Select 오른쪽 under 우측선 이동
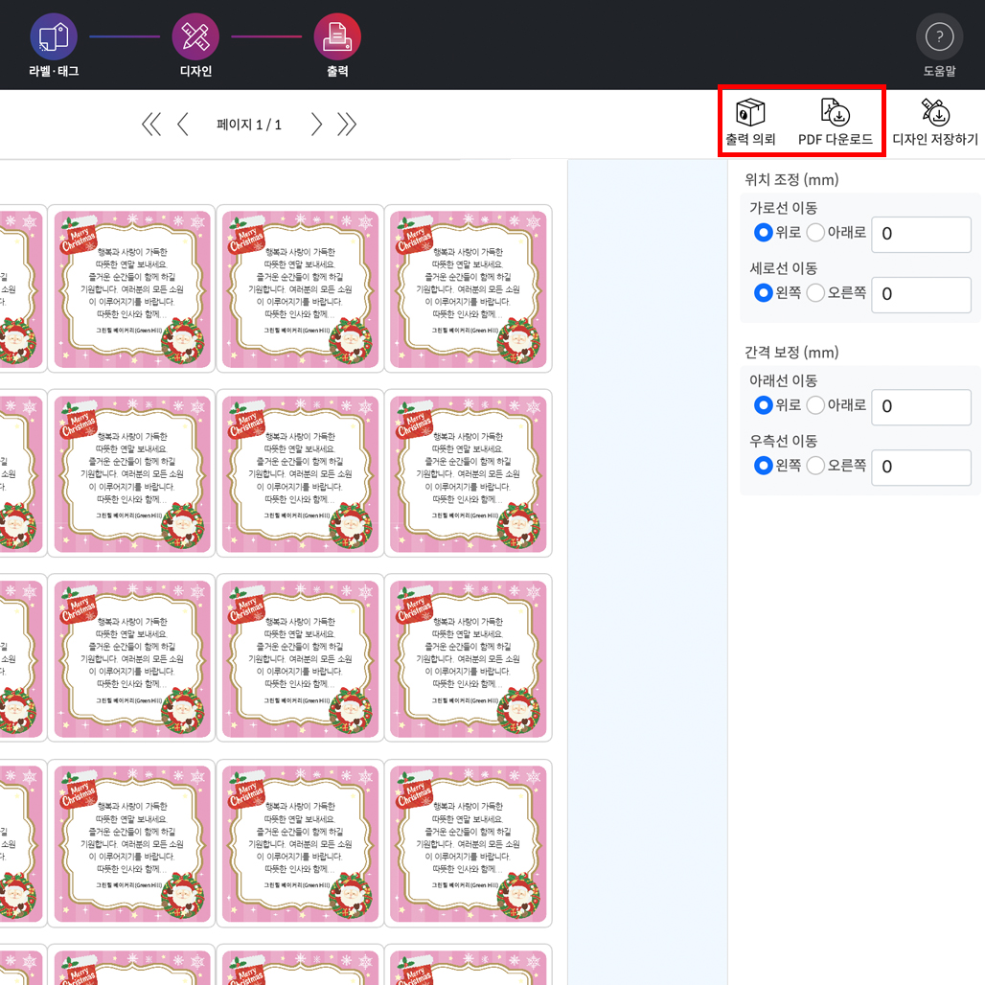 [x=815, y=466]
